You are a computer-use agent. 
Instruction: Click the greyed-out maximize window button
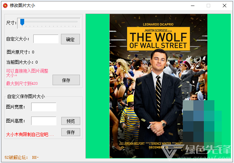click(x=208, y=6)
